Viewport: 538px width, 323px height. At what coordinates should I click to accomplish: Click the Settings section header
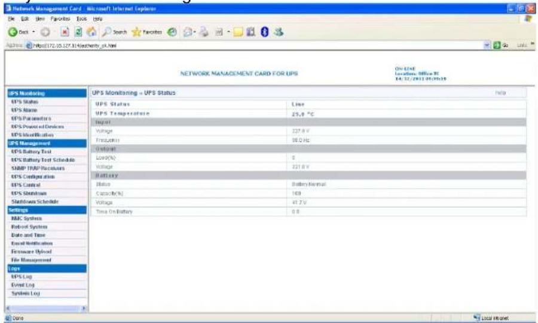coord(47,210)
